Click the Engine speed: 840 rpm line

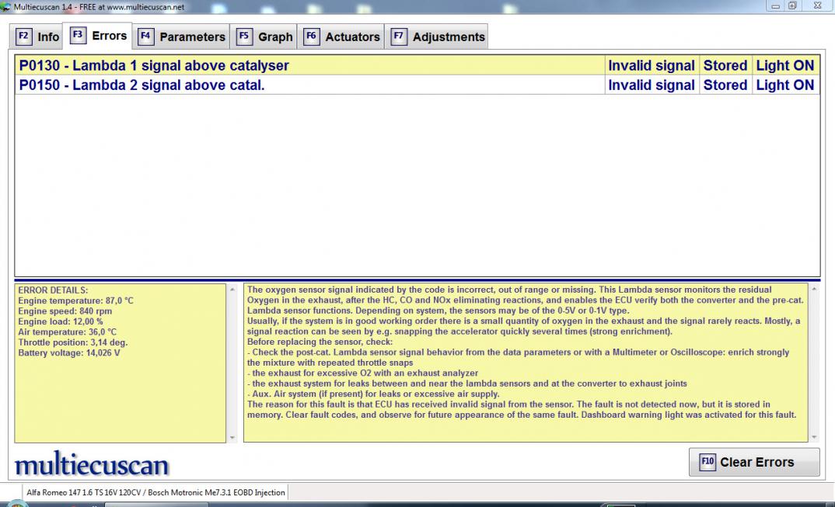point(65,311)
